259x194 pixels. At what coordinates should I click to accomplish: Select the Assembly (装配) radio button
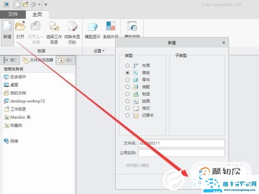127,87
